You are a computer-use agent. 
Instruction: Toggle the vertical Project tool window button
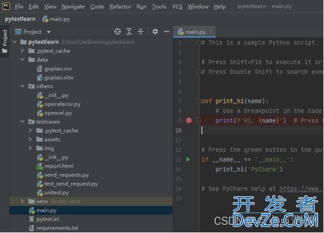[5, 38]
